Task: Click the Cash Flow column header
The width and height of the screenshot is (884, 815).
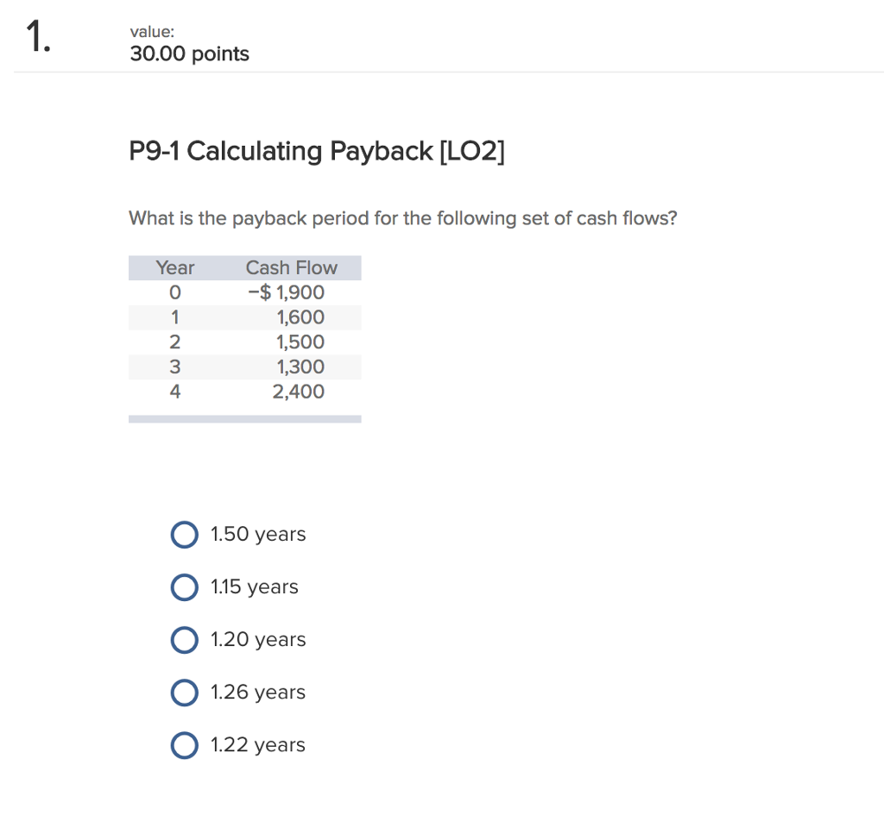Action: [x=291, y=267]
